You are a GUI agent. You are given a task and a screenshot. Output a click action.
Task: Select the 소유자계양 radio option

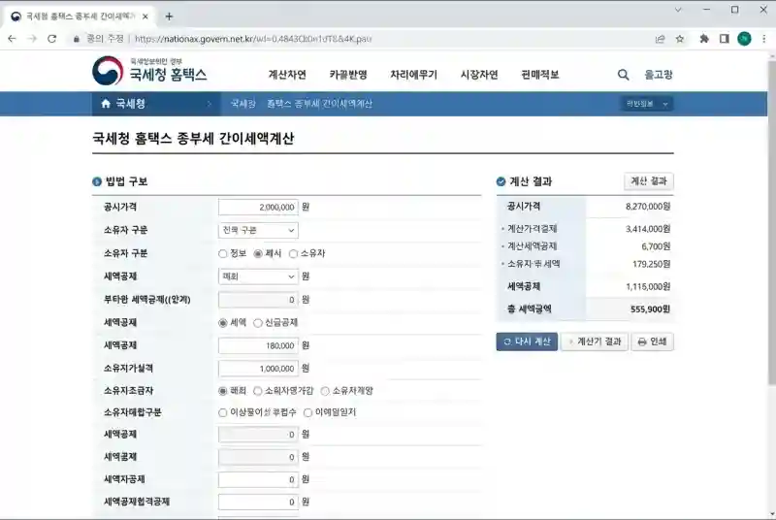point(325,391)
